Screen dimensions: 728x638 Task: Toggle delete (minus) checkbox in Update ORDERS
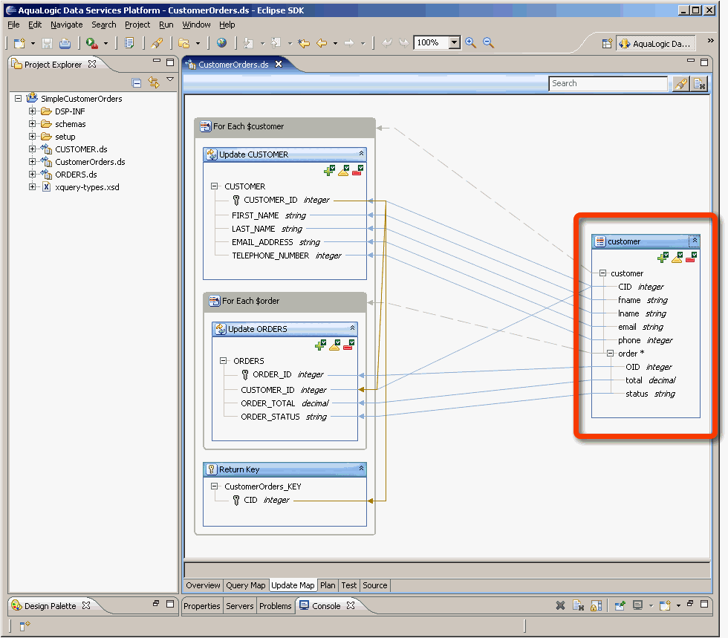348,345
